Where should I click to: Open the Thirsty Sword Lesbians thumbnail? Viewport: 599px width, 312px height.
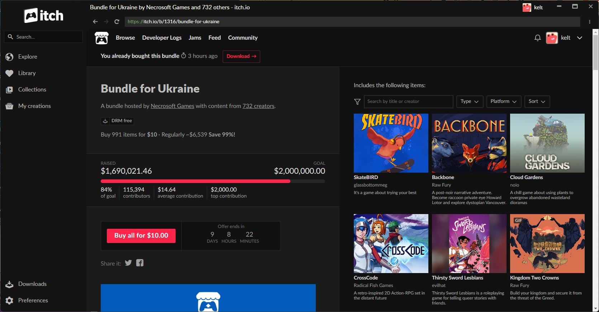469,243
